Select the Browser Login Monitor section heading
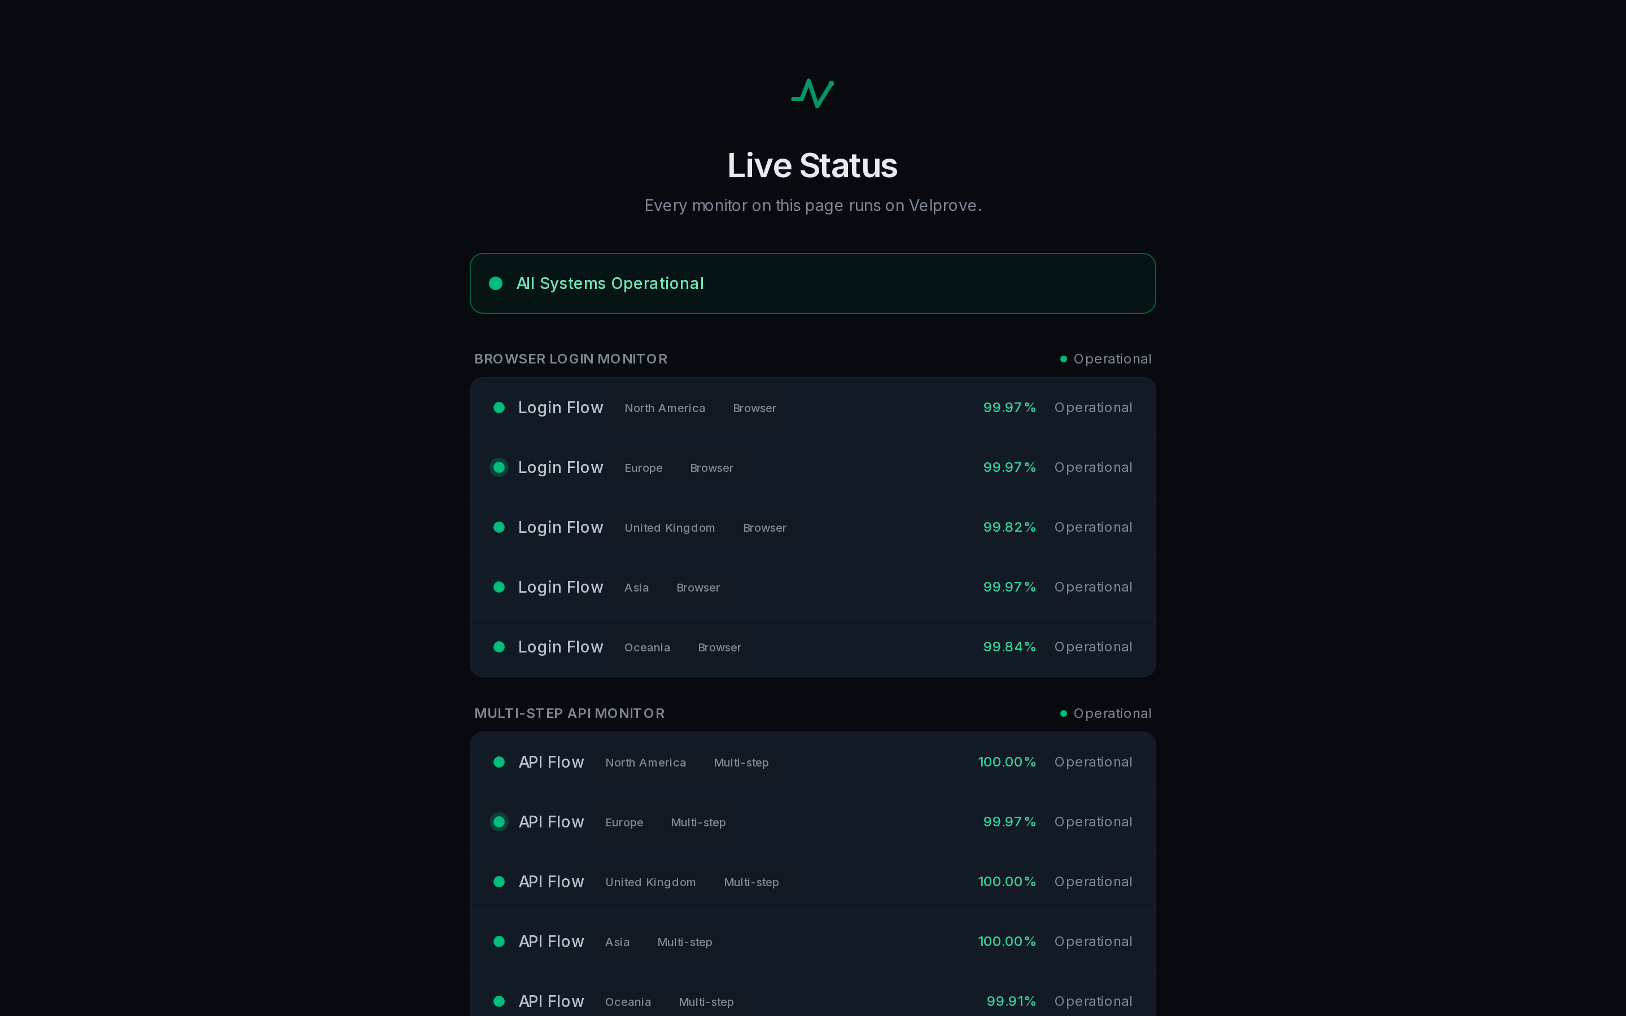Viewport: 1626px width, 1016px height. coord(570,359)
